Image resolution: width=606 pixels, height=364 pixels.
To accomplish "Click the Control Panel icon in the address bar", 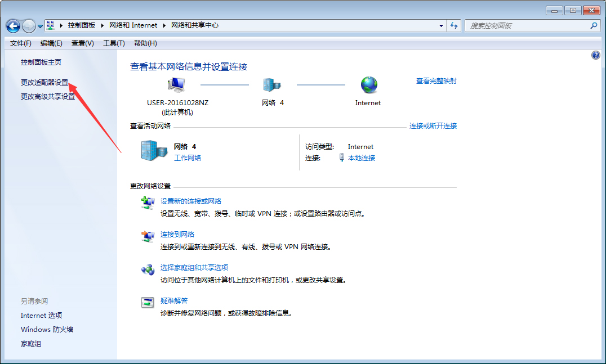I will (x=50, y=25).
